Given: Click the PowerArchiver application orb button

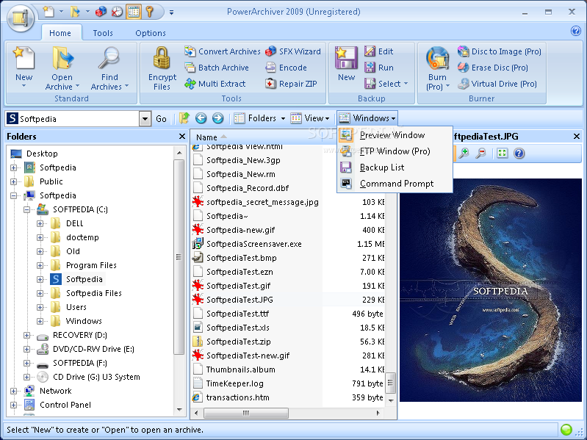Looking at the screenshot, I should click(x=21, y=18).
